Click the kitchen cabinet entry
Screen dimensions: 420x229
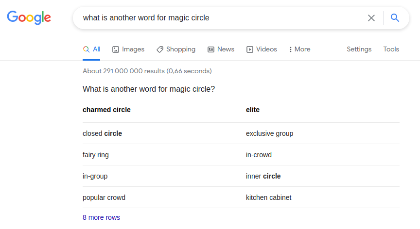[x=269, y=197]
